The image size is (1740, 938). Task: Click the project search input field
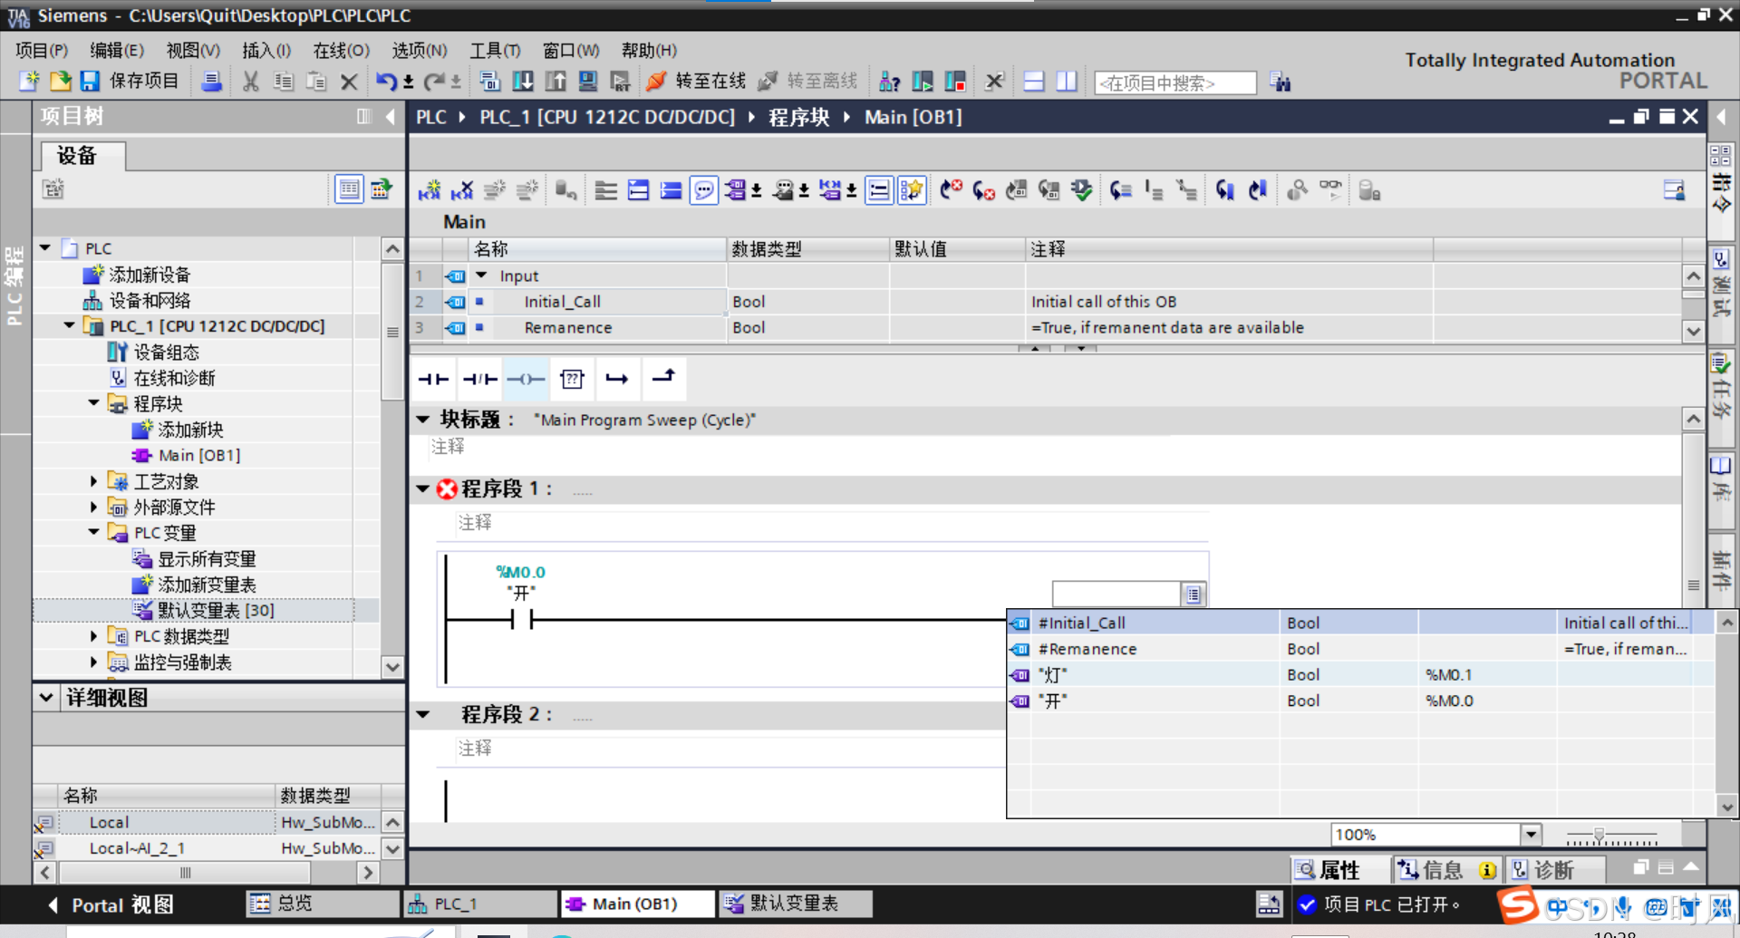(1174, 83)
